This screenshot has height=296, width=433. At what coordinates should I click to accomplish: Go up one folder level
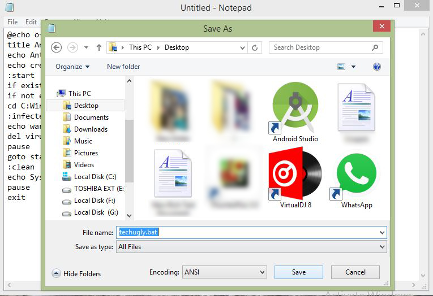click(x=99, y=47)
